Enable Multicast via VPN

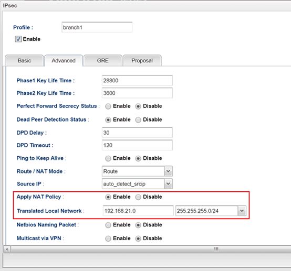pyautogui.click(x=108, y=239)
